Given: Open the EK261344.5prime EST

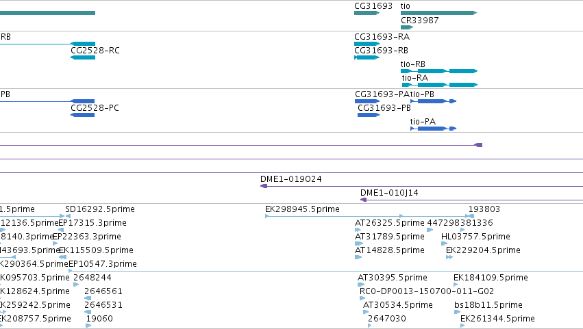Looking at the screenshot, I should click(462, 326).
